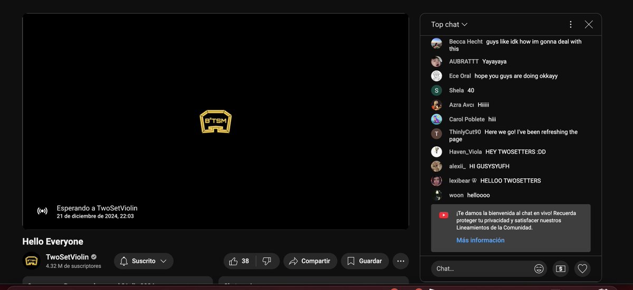Share the video via Compartir
The width and height of the screenshot is (633, 290).
click(310, 261)
